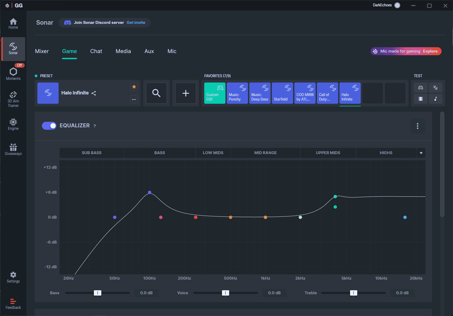Unfavorite preset using the star icon
Viewport: 453px width, 316px height.
134,86
